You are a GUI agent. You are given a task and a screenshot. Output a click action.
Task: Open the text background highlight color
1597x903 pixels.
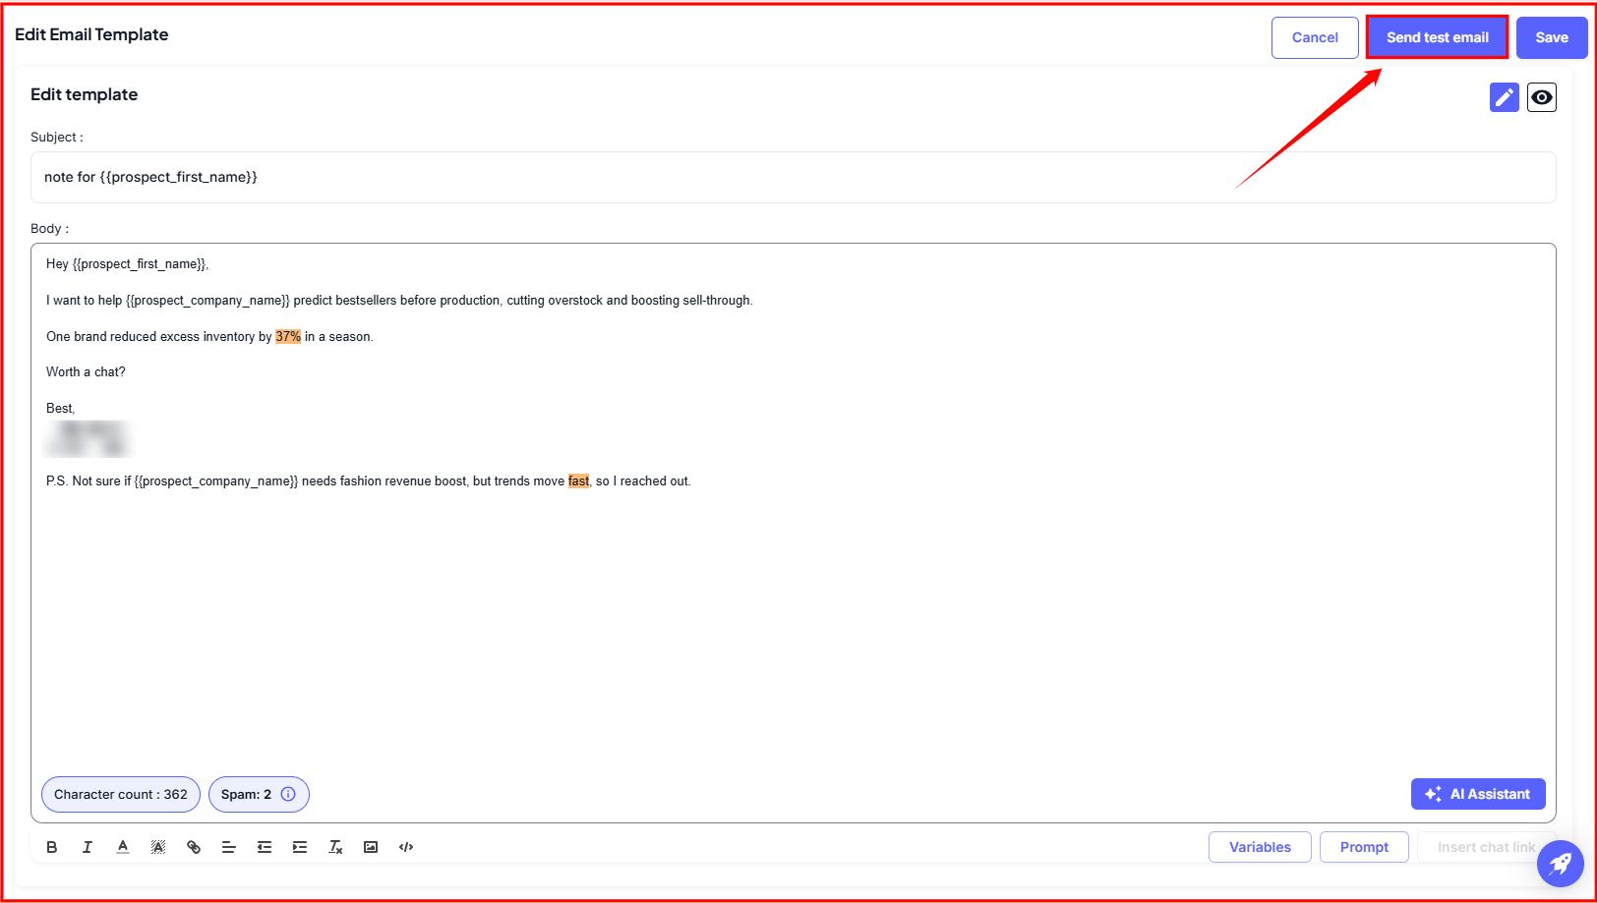(x=158, y=847)
